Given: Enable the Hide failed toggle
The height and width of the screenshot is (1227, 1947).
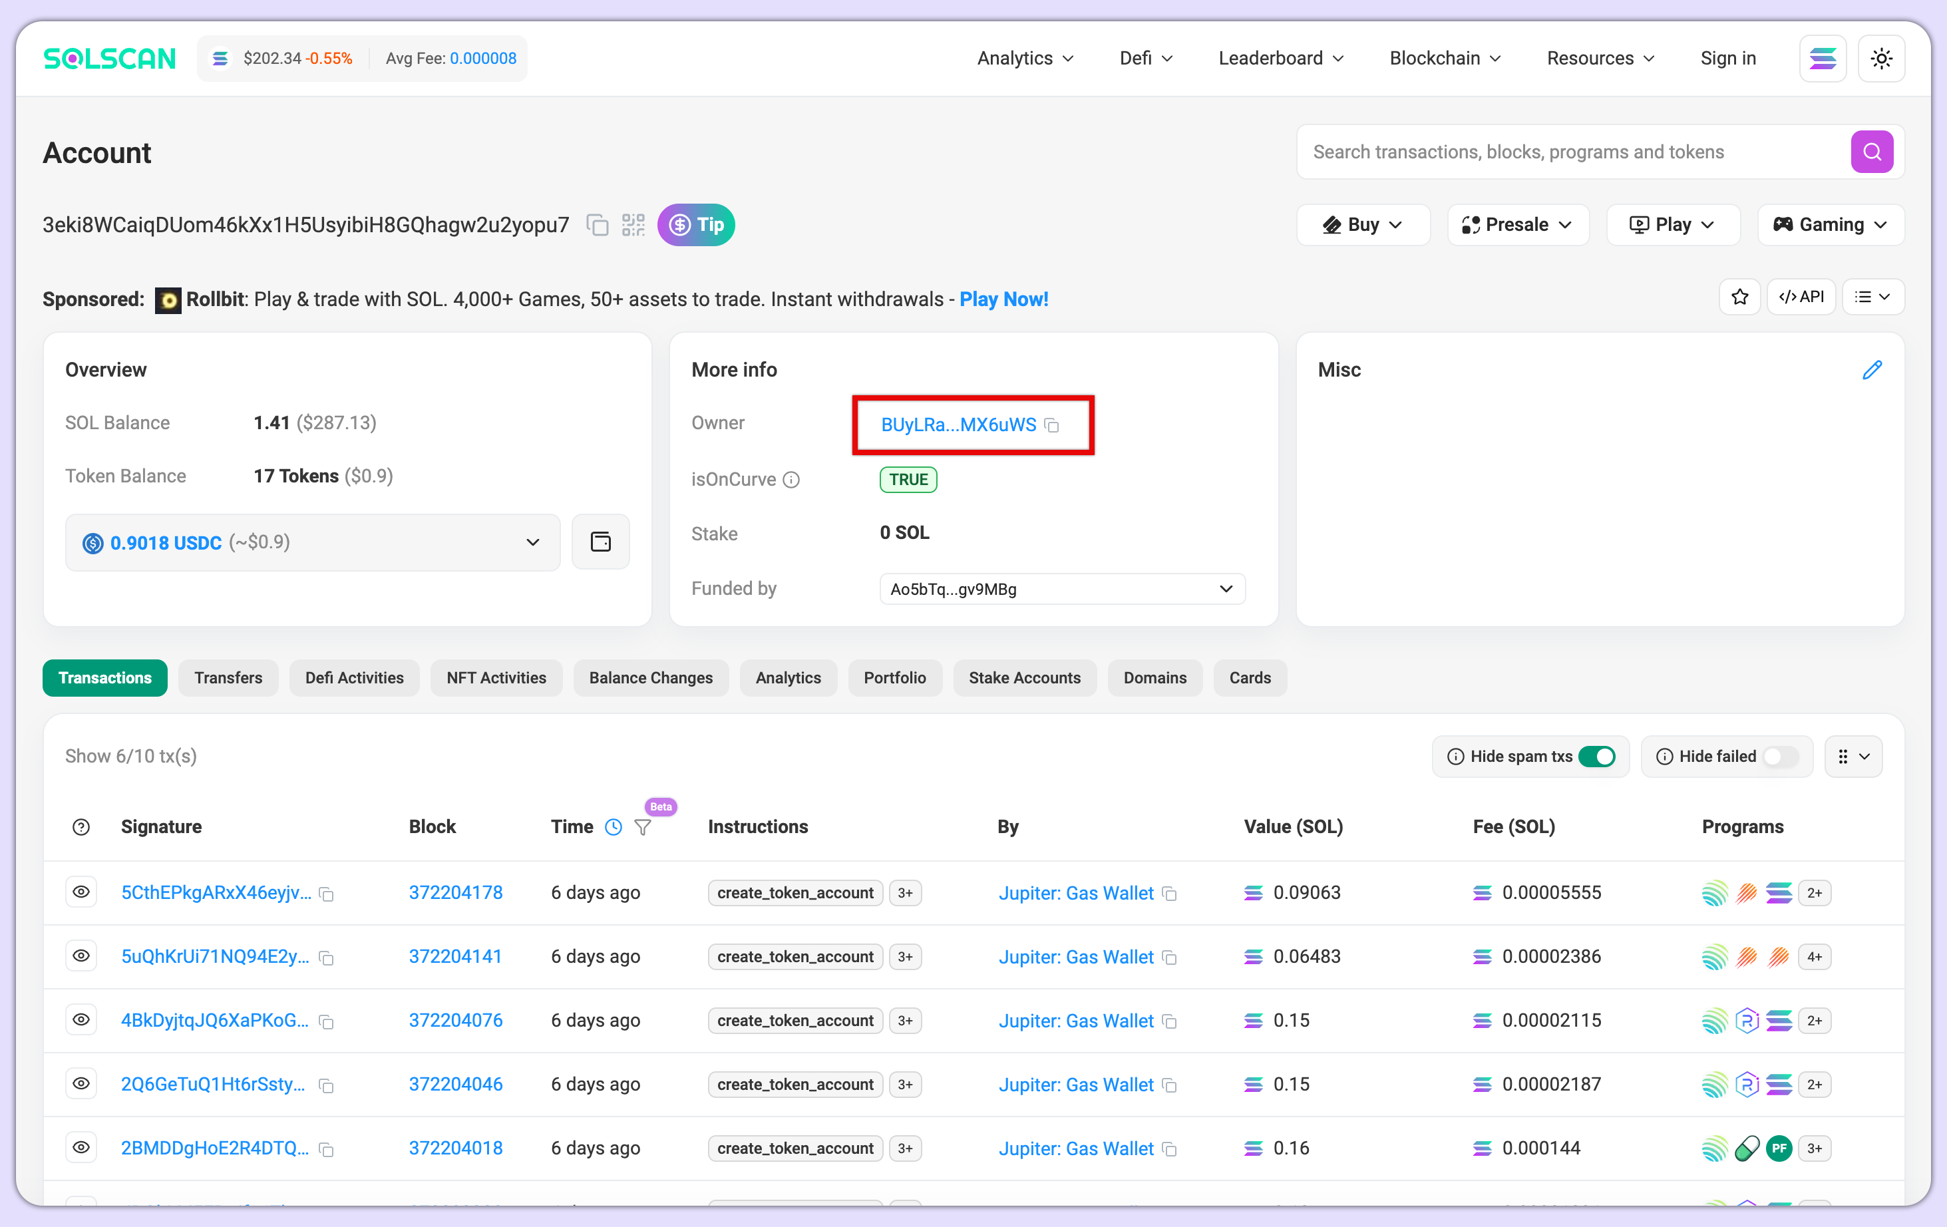Looking at the screenshot, I should tap(1779, 756).
